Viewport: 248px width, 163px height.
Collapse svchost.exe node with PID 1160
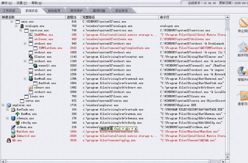(x=25, y=61)
